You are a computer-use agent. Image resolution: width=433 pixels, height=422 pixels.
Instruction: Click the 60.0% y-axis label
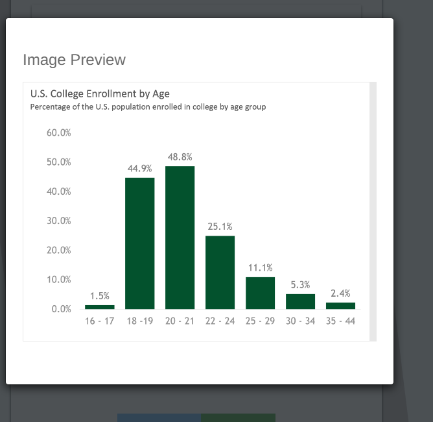pyautogui.click(x=59, y=132)
